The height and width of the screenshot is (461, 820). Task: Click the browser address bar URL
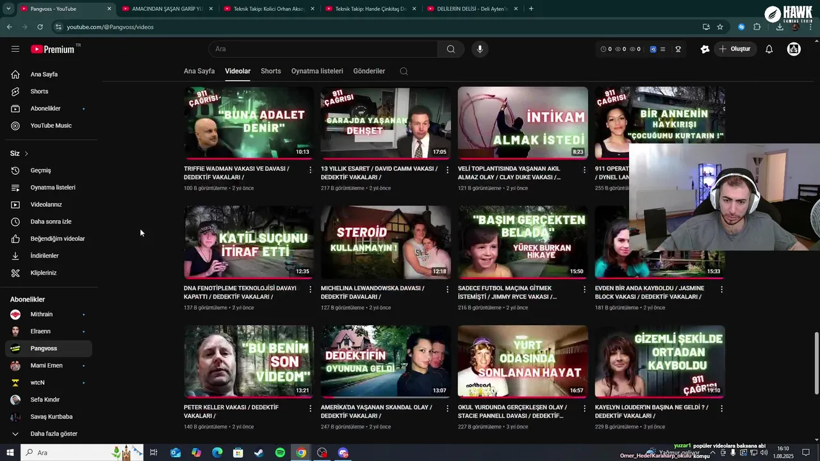tap(110, 27)
